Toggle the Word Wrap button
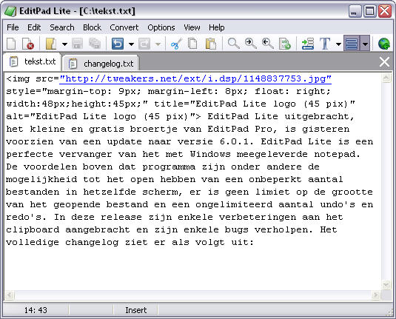Image resolution: width=396 pixels, height=319 pixels. point(352,44)
